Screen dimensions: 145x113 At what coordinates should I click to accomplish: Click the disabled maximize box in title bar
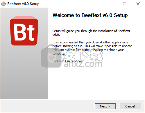pos(125,4)
